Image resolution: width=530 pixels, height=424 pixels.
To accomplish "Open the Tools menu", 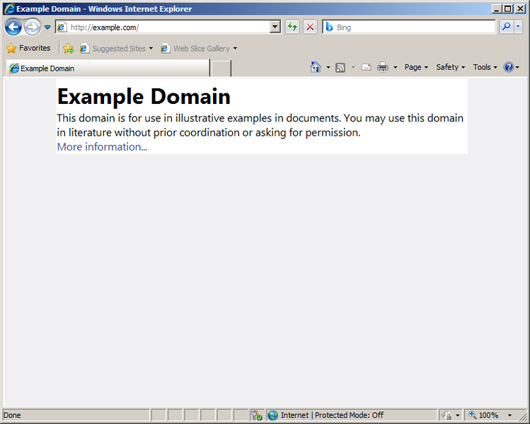I will (x=485, y=67).
